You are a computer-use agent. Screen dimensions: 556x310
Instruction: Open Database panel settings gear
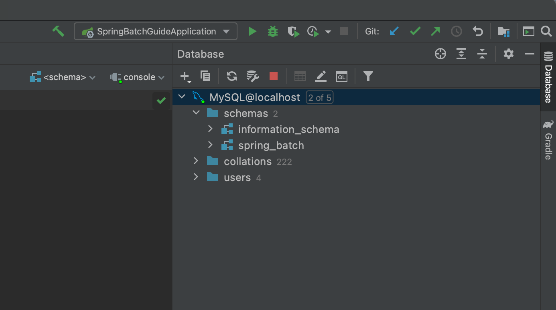pos(509,54)
